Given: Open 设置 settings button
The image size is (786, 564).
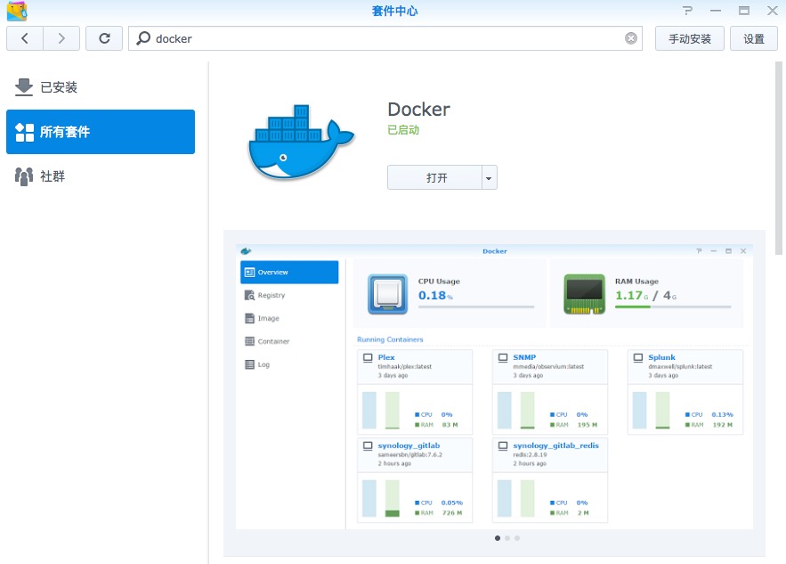Looking at the screenshot, I should pos(753,38).
